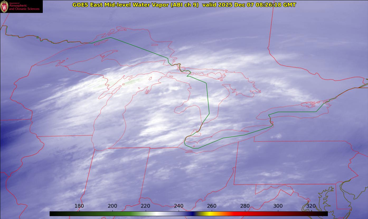Image resolution: width=368 pixels, height=219 pixels.
Task: Pick the bright red section of colorbar
Action: tap(238, 213)
